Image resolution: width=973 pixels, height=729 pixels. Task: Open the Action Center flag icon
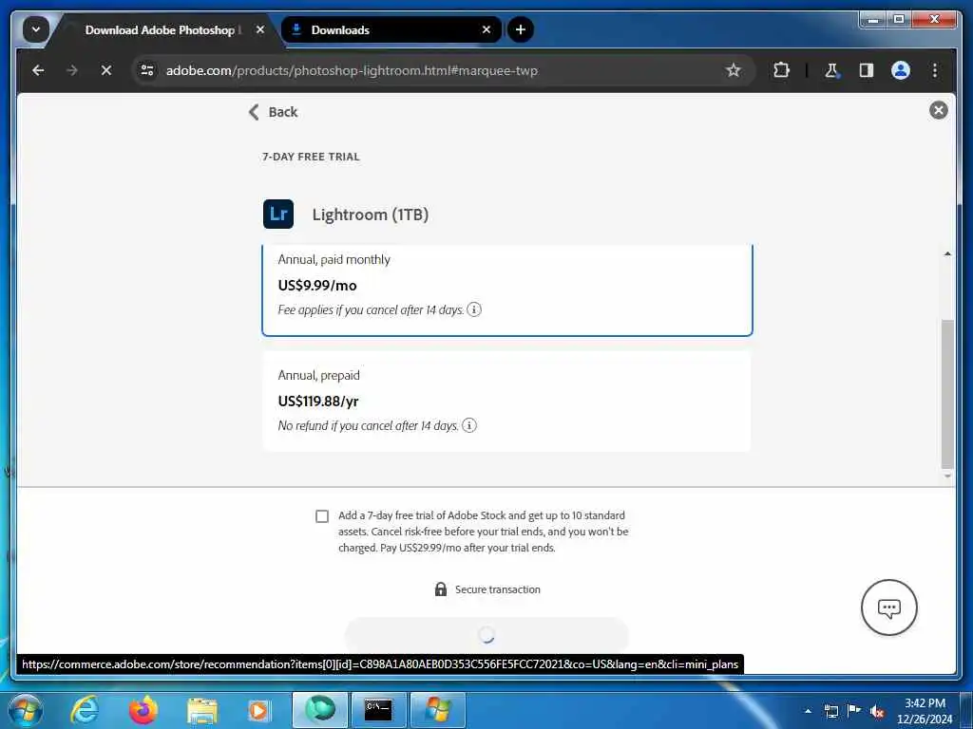coord(854,710)
